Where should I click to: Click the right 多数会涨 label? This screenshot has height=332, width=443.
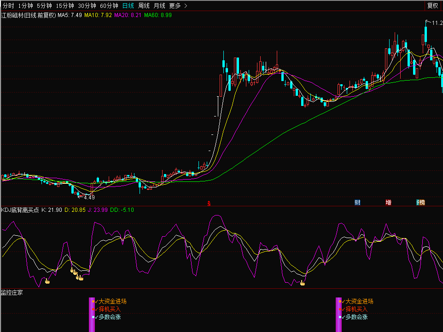pos(356,317)
